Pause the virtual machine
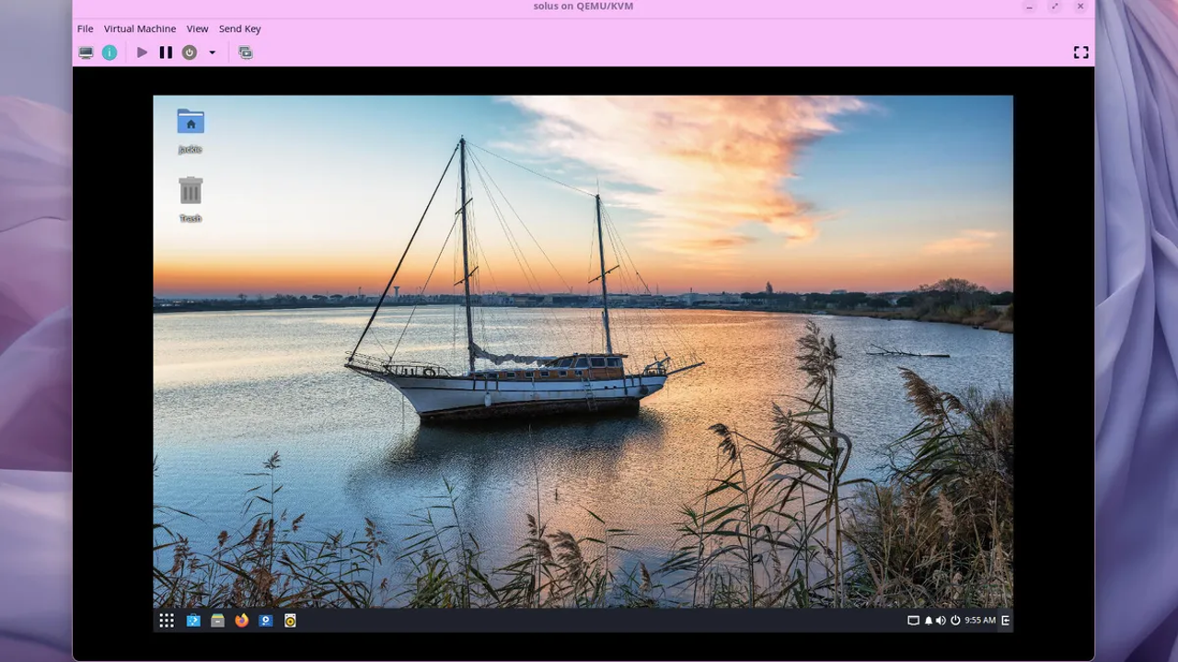The image size is (1178, 662). click(x=166, y=52)
